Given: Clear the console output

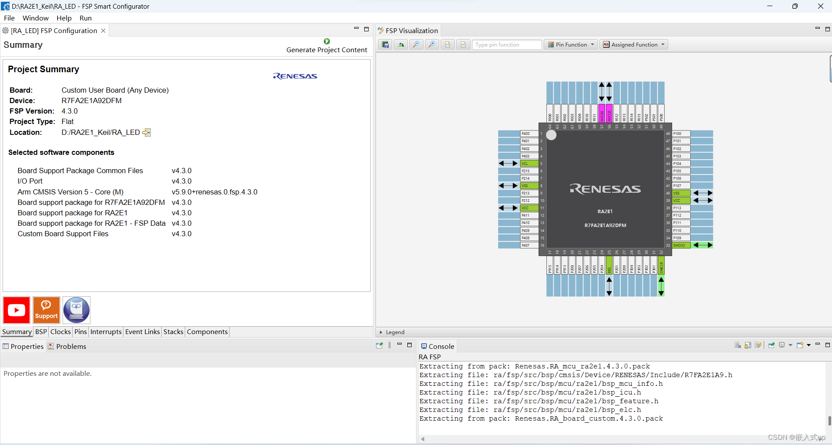Looking at the screenshot, I should pos(738,345).
